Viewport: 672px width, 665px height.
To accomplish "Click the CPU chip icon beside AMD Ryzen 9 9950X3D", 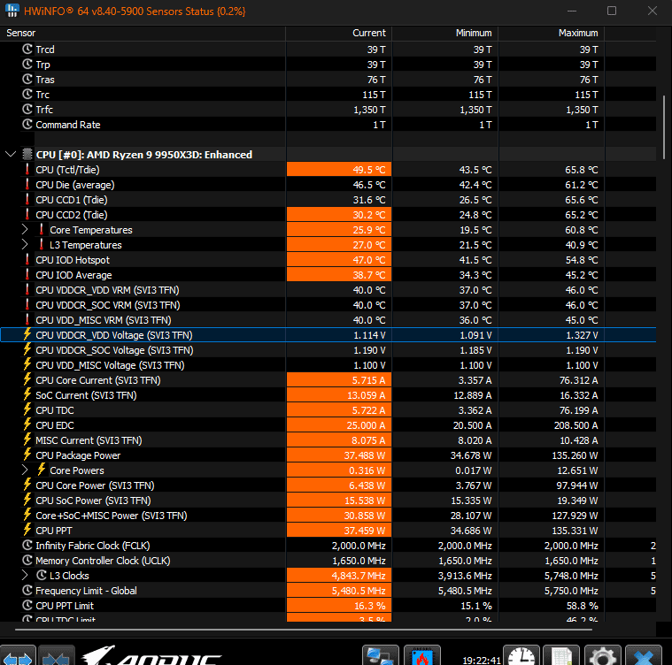I will point(27,155).
